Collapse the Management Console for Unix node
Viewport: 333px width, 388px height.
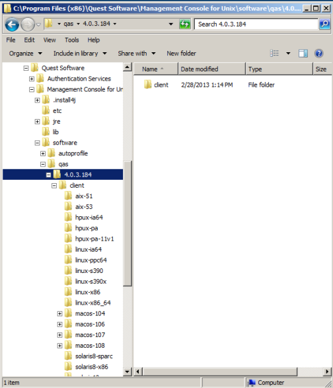[x=32, y=90]
